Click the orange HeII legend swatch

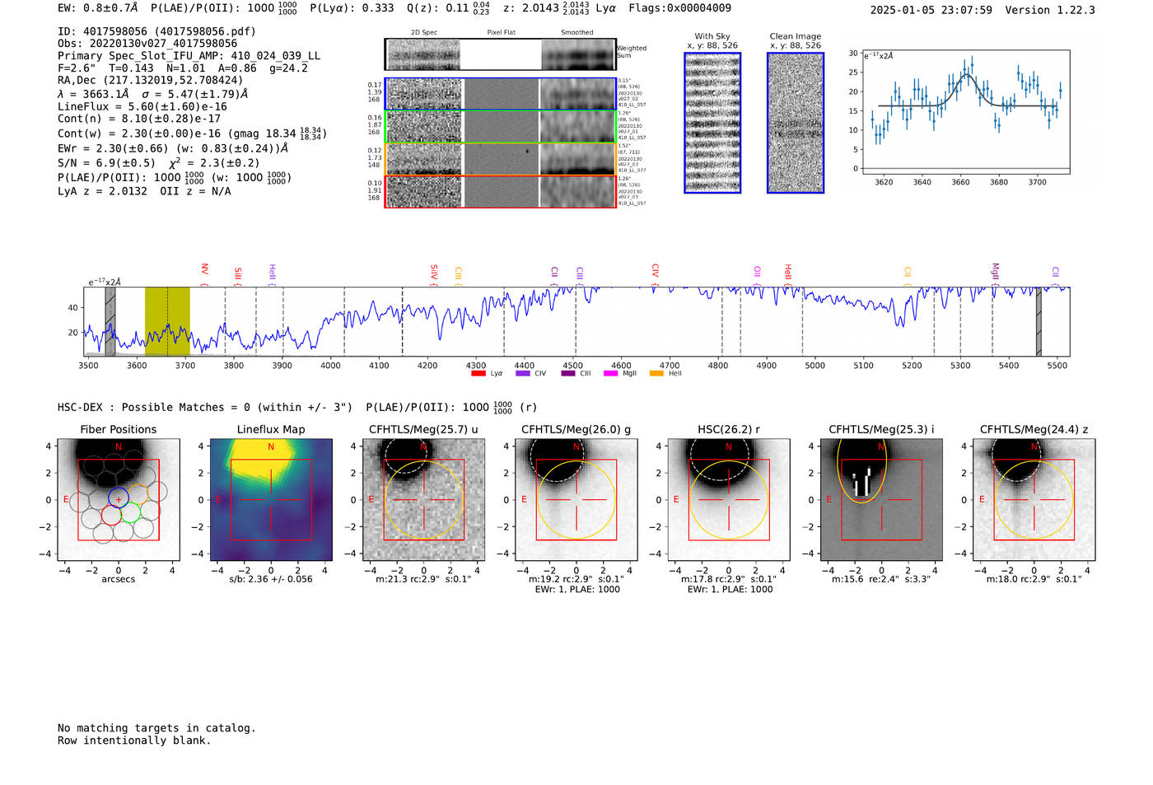[x=656, y=373]
